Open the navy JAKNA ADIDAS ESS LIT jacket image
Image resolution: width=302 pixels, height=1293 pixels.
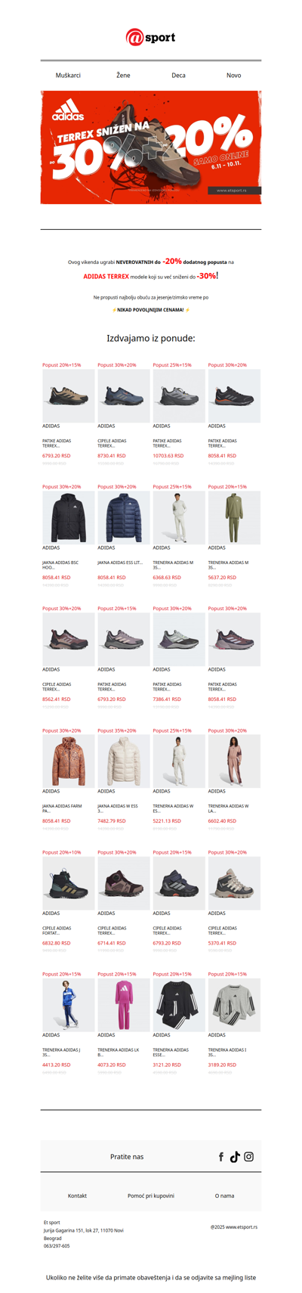(x=124, y=517)
